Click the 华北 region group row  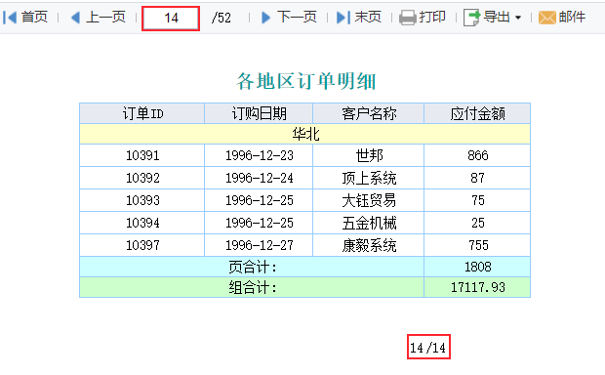tap(305, 134)
